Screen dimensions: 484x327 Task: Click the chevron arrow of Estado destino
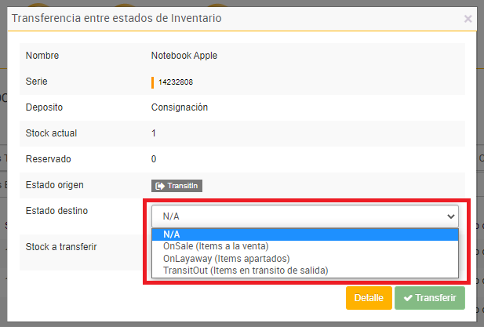point(450,216)
